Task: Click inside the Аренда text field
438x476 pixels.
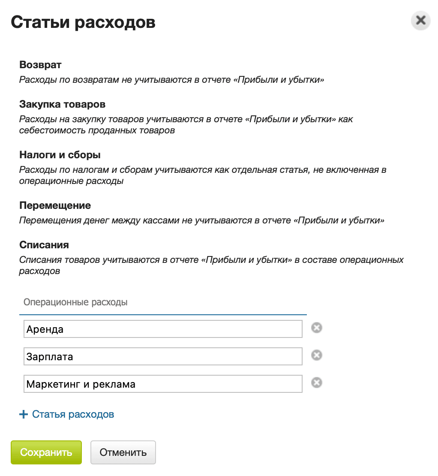Action: (x=163, y=329)
